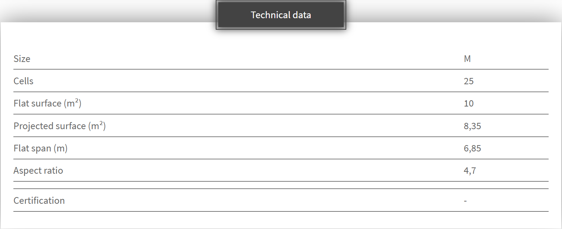Select the Cells row label
Screen dimensions: 562x229
tap(23, 81)
